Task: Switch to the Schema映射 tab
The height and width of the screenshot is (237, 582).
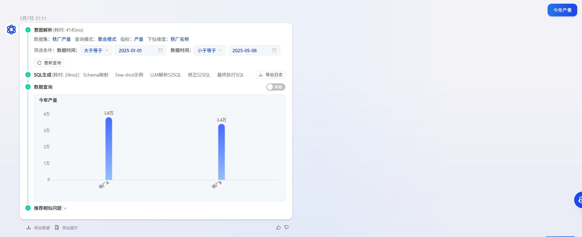Action: click(96, 75)
